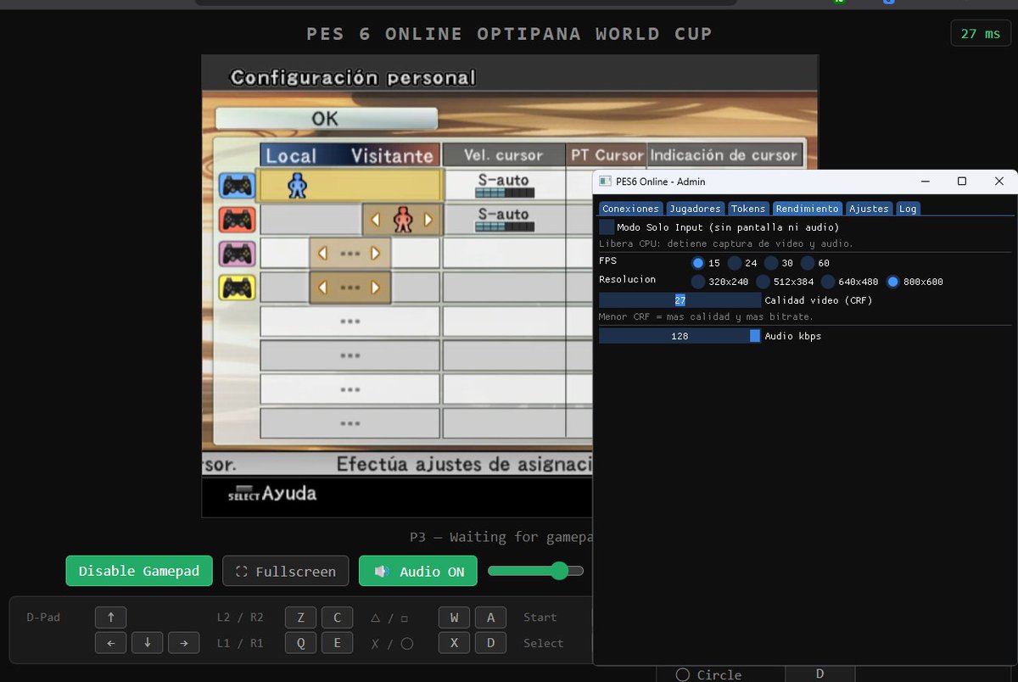
Task: Select 15 FPS radio option
Action: (698, 263)
